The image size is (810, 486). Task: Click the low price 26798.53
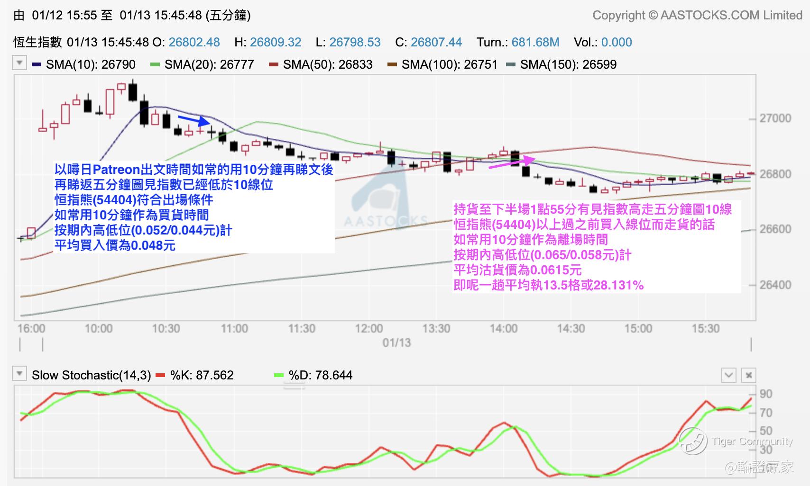[x=355, y=42]
